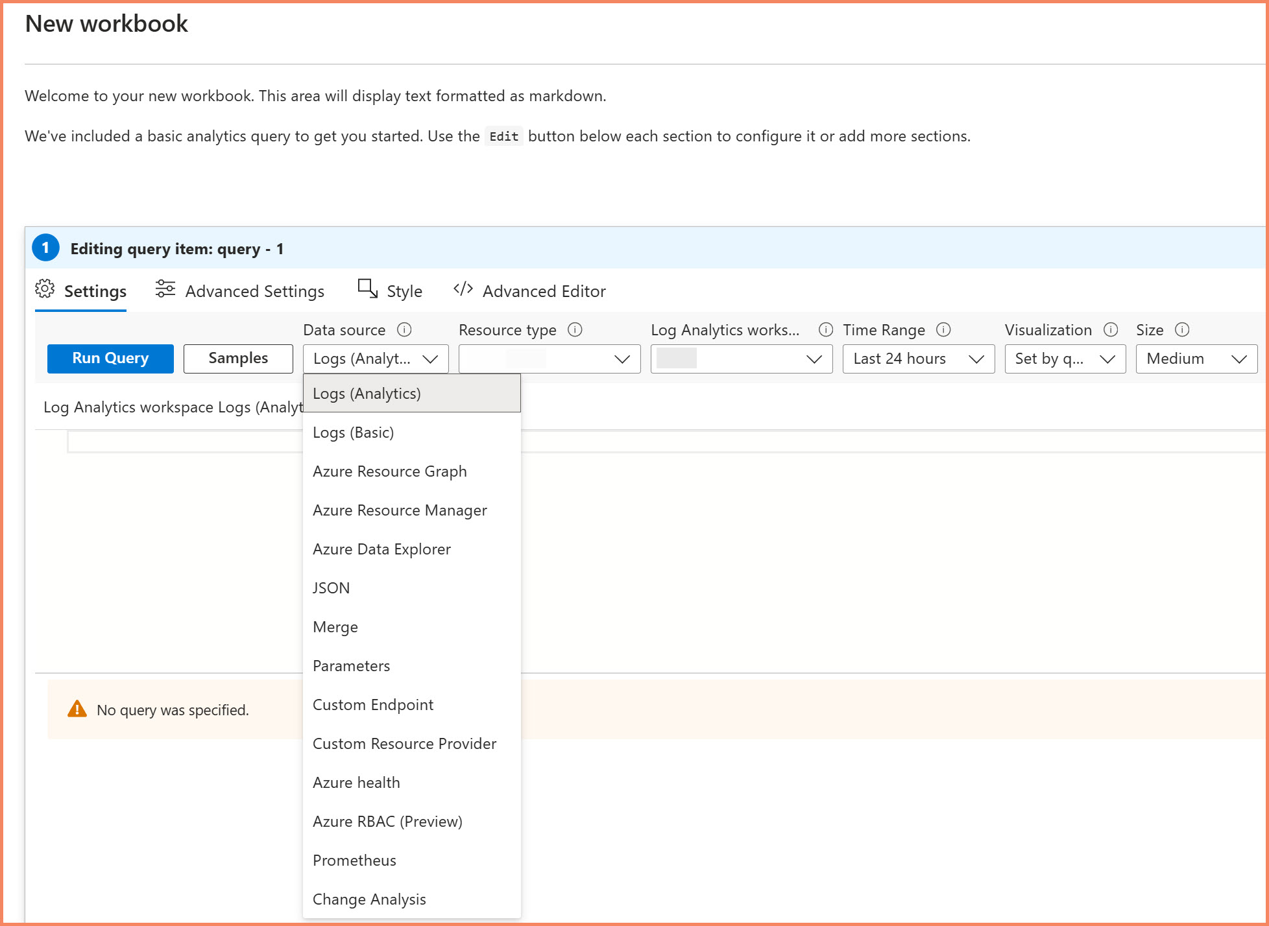1269x926 pixels.
Task: Select Azure RBAC (Preview) option
Action: tap(412, 822)
